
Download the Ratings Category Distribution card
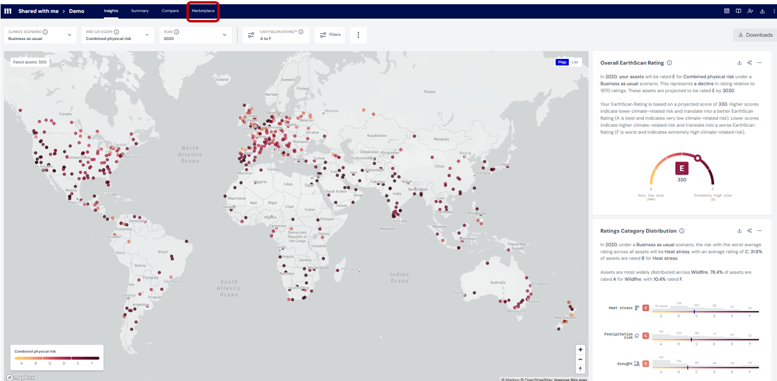tap(739, 231)
